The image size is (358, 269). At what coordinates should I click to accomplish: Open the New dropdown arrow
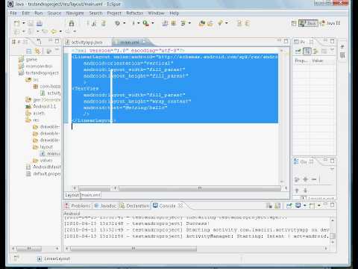24,23
